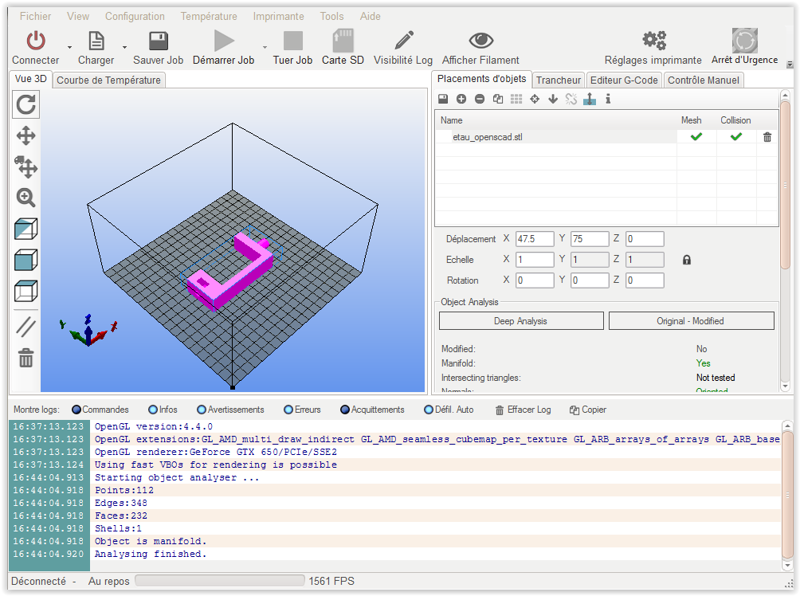
Task: Click the Deep Analysis button
Action: point(521,321)
